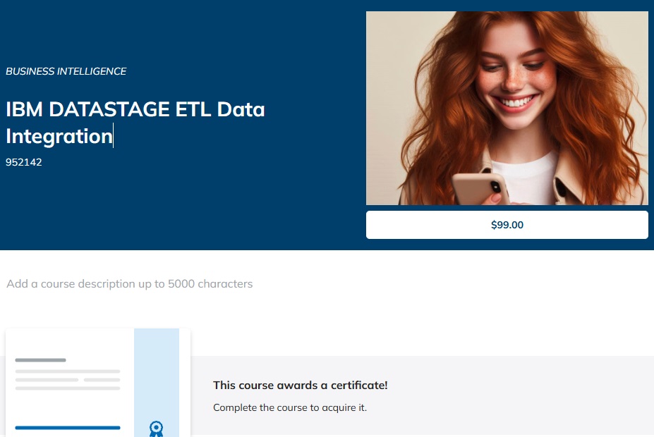
Task: Click 'This course awards a certificate!' heading
Action: 301,386
